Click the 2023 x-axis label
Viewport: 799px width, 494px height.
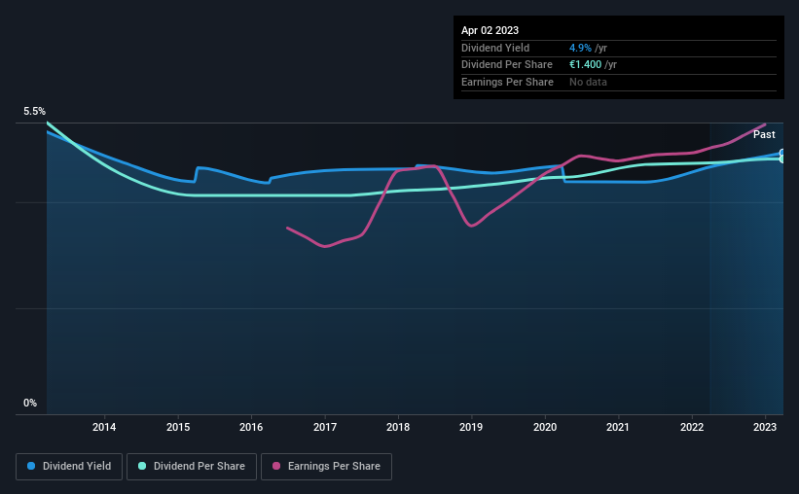765,427
